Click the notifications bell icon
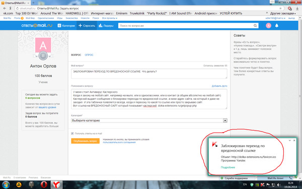302x189 pixels. pyautogui.click(x=277, y=26)
